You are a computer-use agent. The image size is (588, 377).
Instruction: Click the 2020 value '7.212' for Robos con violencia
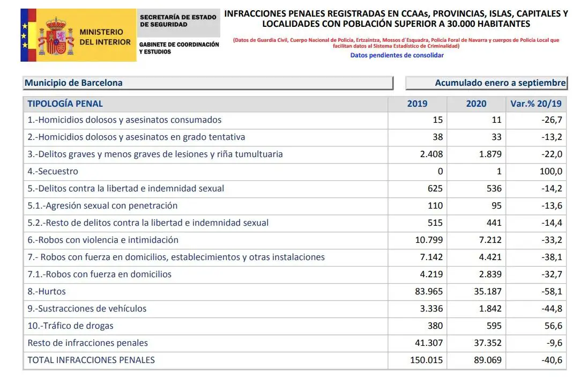tap(477, 240)
